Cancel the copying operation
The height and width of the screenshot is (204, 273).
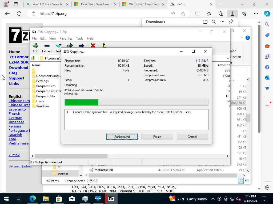point(192,137)
